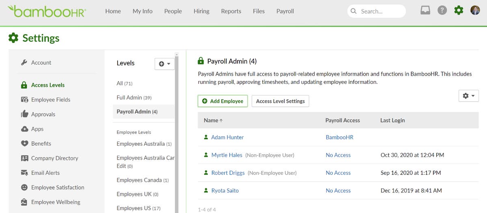The image size is (487, 213).
Task: Open Company Directory settings section
Action: [54, 158]
